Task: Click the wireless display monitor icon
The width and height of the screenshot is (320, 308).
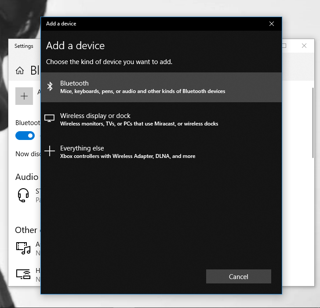Action: tap(50, 118)
